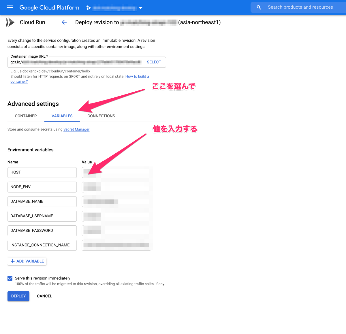Open the hamburger navigation menu
This screenshot has height=334, width=346.
(x=10, y=7)
